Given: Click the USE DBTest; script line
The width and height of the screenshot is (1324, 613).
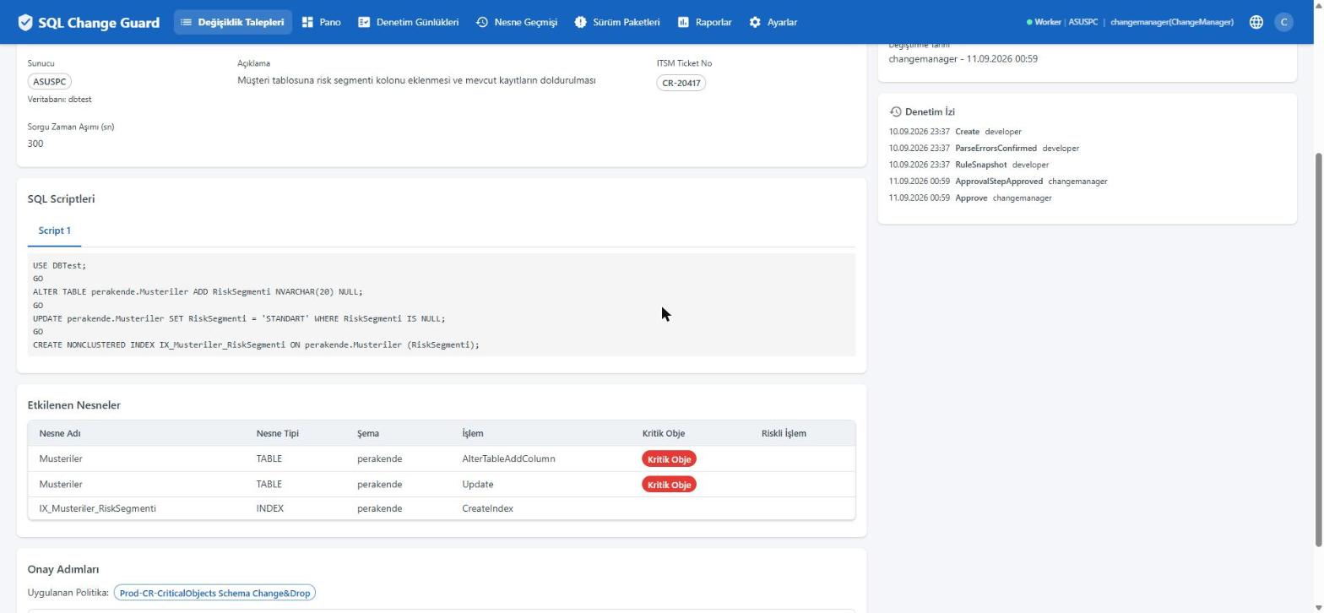Looking at the screenshot, I should tap(59, 265).
